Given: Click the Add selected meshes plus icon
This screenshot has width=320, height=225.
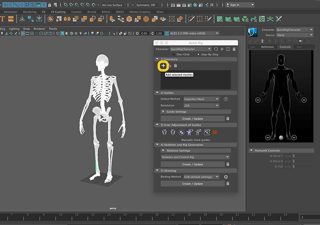Looking at the screenshot, I should [163, 66].
